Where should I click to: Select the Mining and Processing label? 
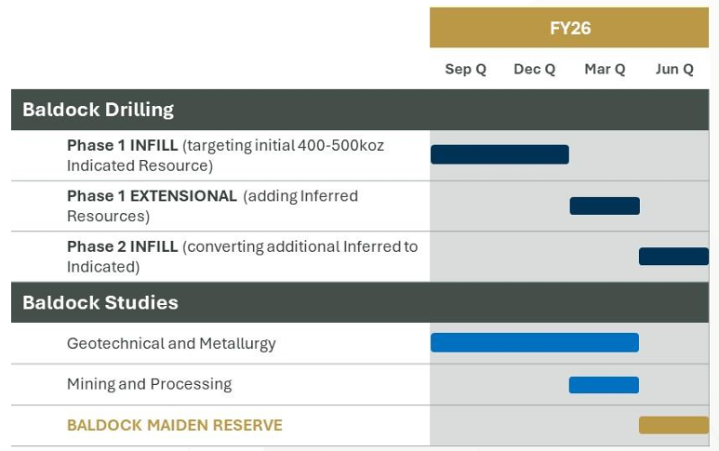149,384
